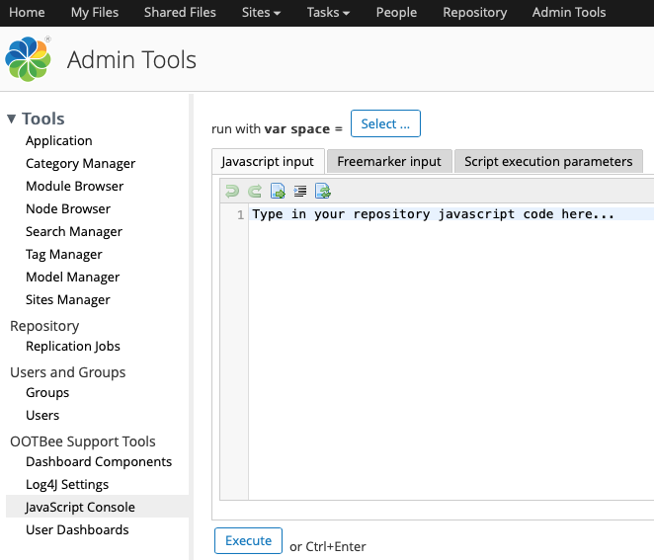The image size is (654, 560).
Task: Click the undo arrow icon in the editor toolbar
Action: point(232,191)
